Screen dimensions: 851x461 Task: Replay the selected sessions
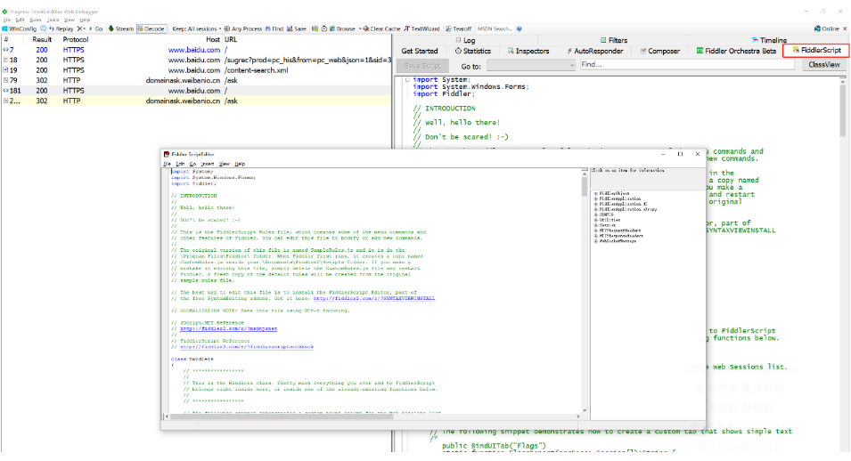61,28
